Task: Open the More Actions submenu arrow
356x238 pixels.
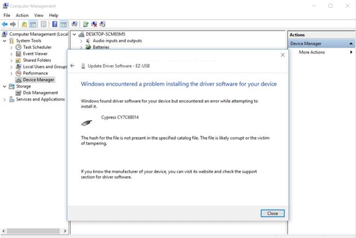Action: 351,52
